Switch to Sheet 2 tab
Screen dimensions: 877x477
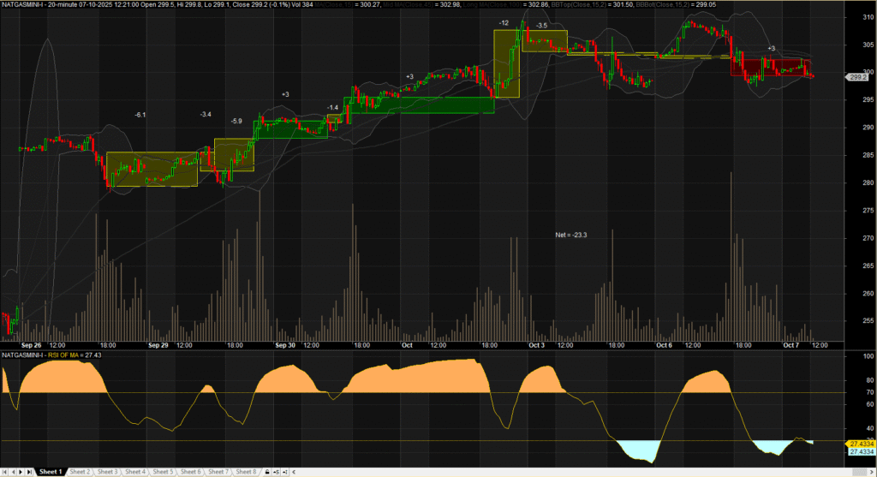80,472
